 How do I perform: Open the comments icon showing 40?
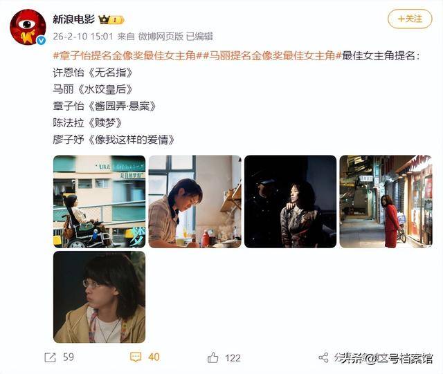(136, 357)
